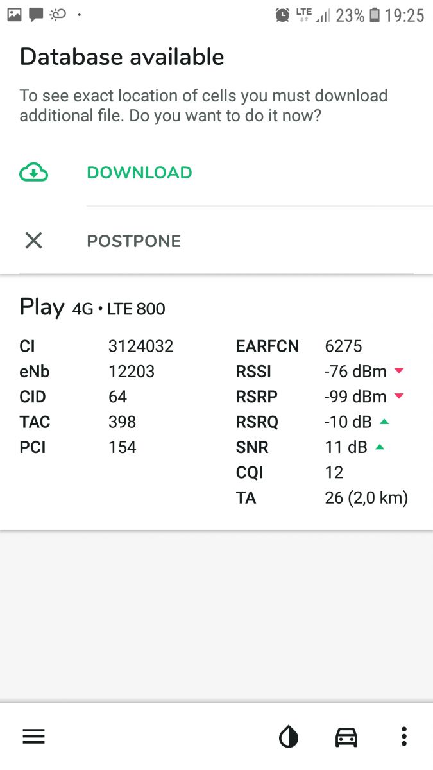
Task: Tap the image notification icon
Action: pos(14,14)
